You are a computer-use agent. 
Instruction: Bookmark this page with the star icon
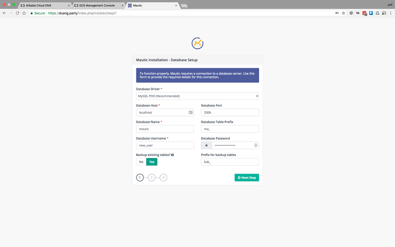click(343, 13)
